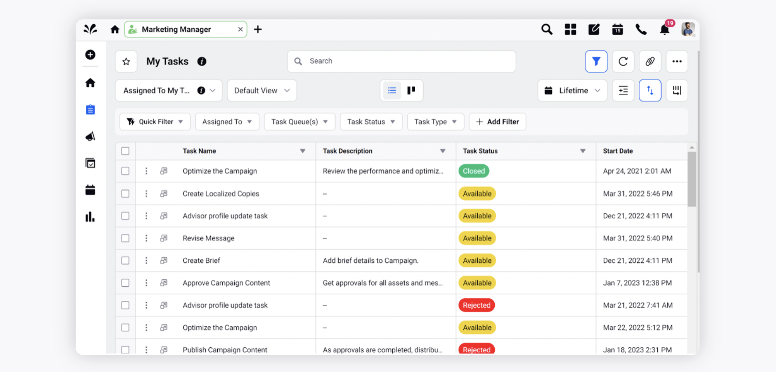Click the phone call icon

coord(641,29)
